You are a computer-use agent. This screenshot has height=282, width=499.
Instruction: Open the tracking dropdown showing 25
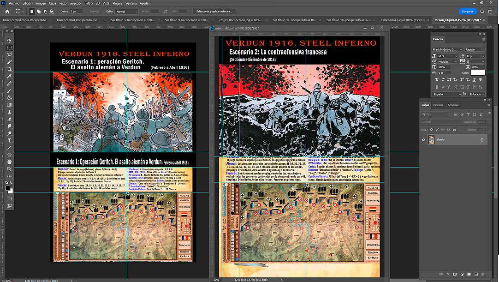click(x=483, y=61)
